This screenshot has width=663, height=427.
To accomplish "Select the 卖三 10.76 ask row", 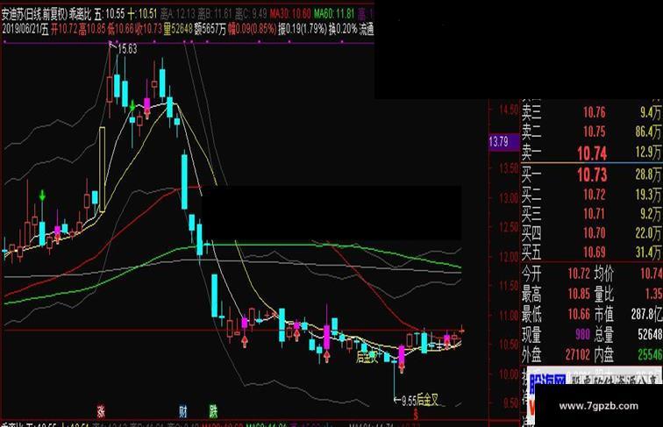I will coord(592,112).
